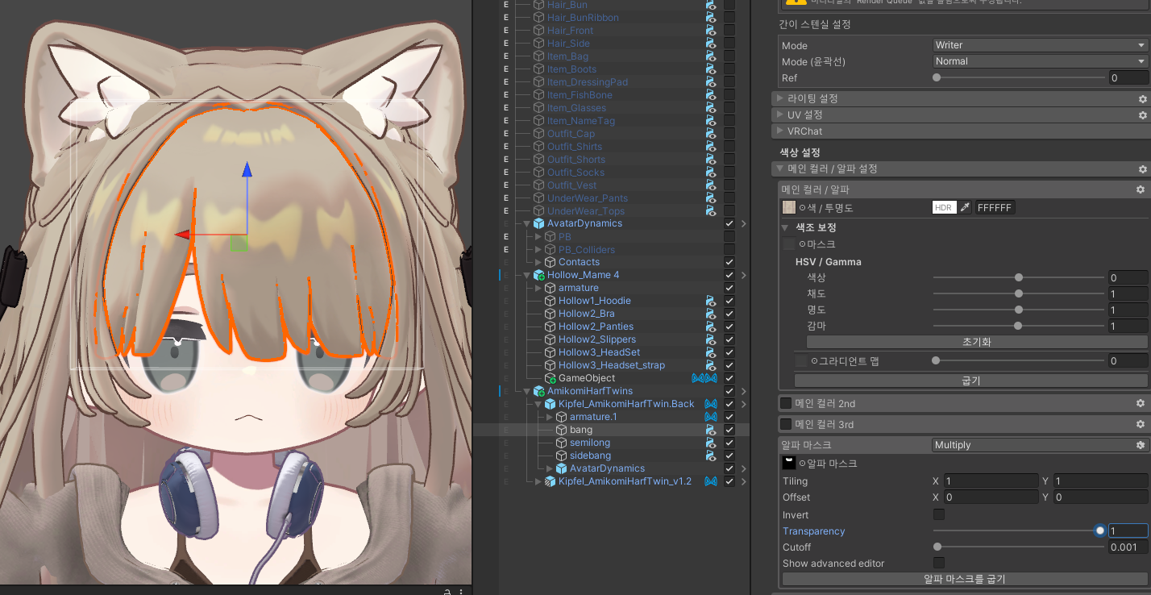
Task: Enable the 메인 컬러 2nd checkbox
Action: (x=786, y=403)
